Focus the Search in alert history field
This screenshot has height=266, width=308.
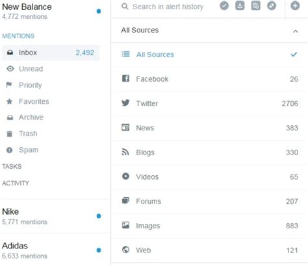point(168,6)
